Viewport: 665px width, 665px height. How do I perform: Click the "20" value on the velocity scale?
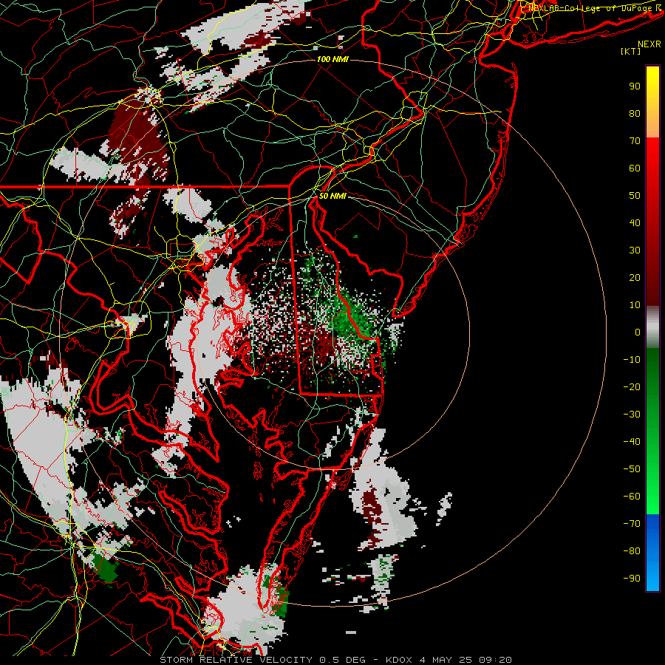[x=635, y=277]
